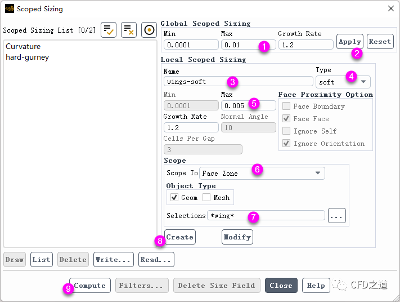Toggle the Ignore Orientation checkbox

click(x=286, y=143)
